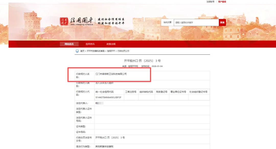Screen dimensions: 276x149
Task: Click the value 其他欺骗手段骗税
Action: (x=104, y=146)
